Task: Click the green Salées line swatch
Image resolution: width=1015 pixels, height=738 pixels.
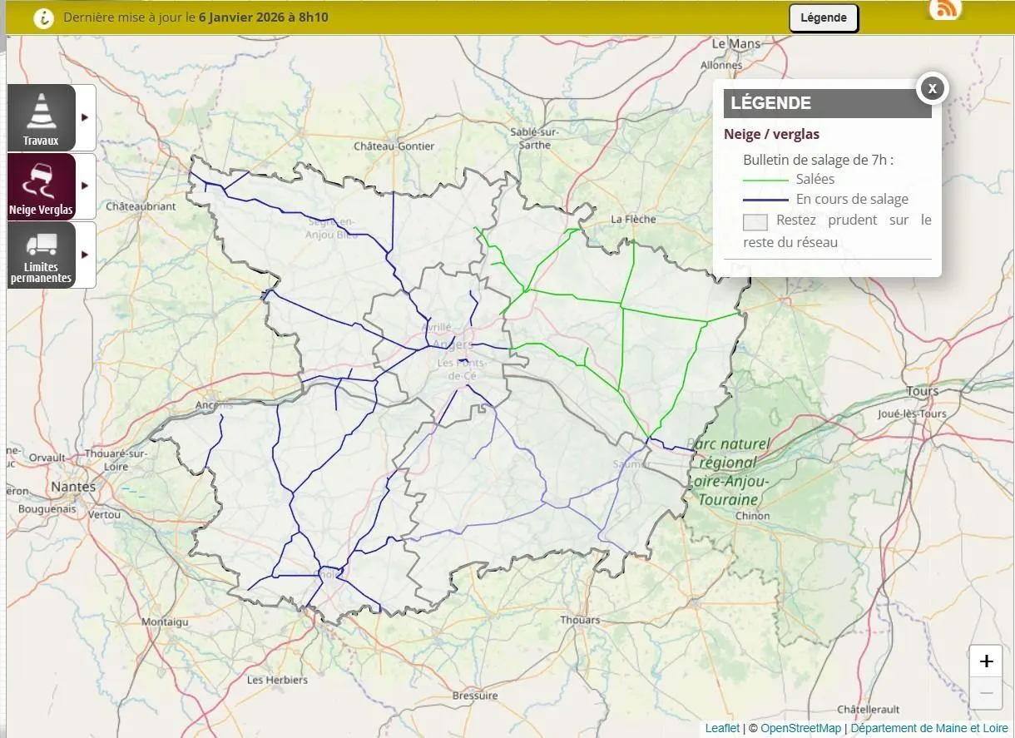Action: tap(765, 180)
